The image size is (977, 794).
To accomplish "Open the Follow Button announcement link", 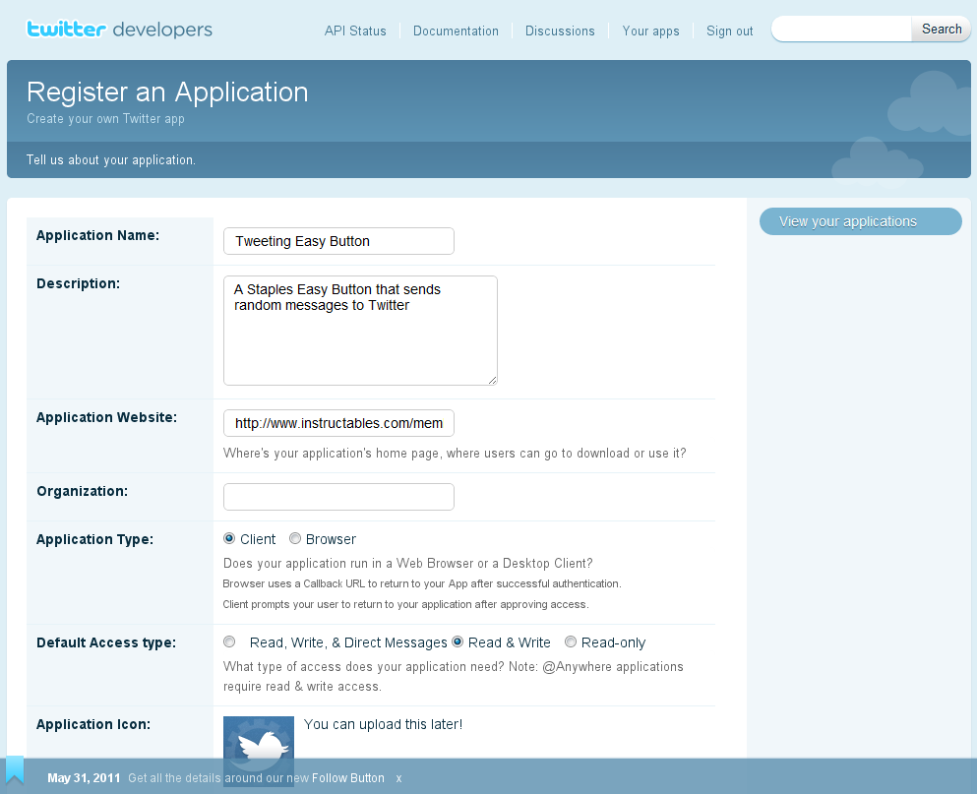I will (347, 778).
